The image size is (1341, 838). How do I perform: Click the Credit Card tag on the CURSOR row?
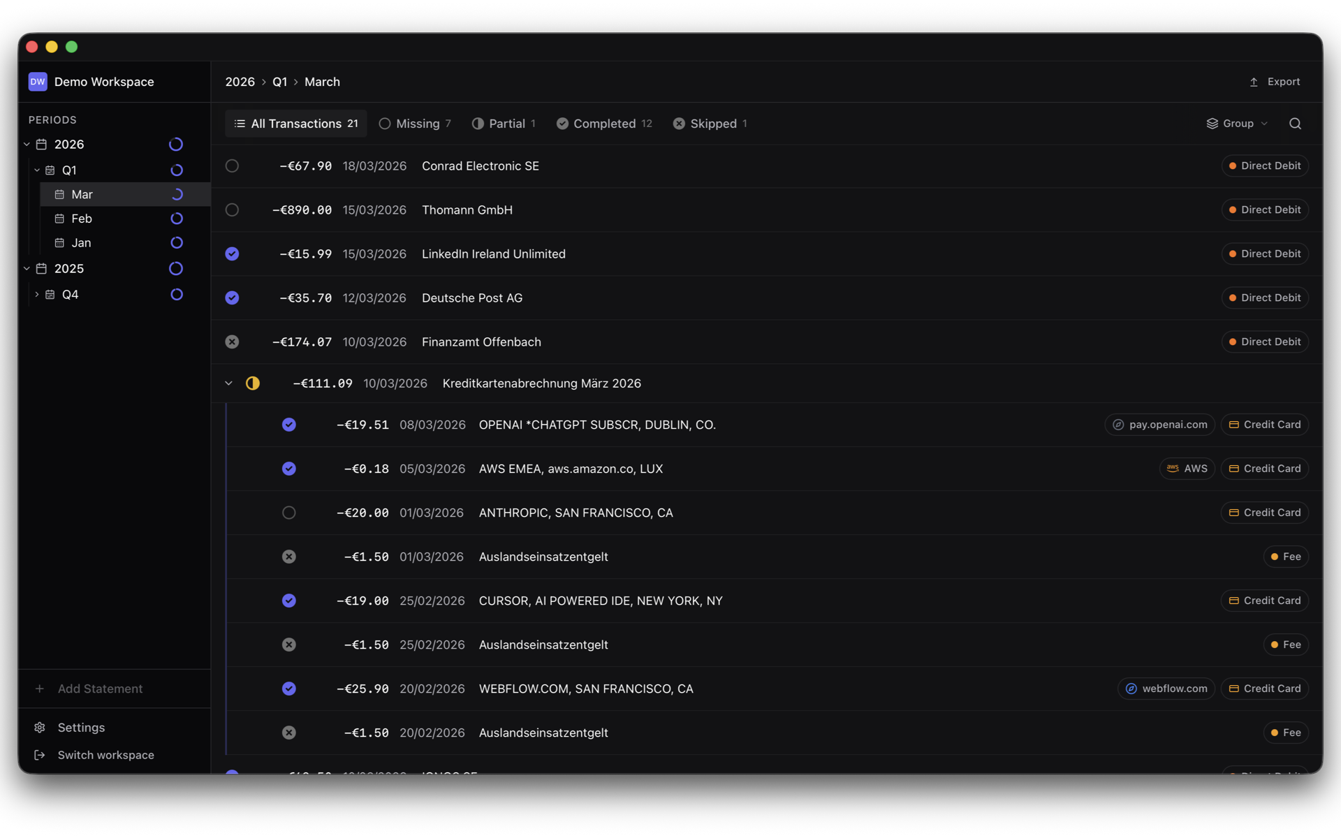pos(1265,601)
